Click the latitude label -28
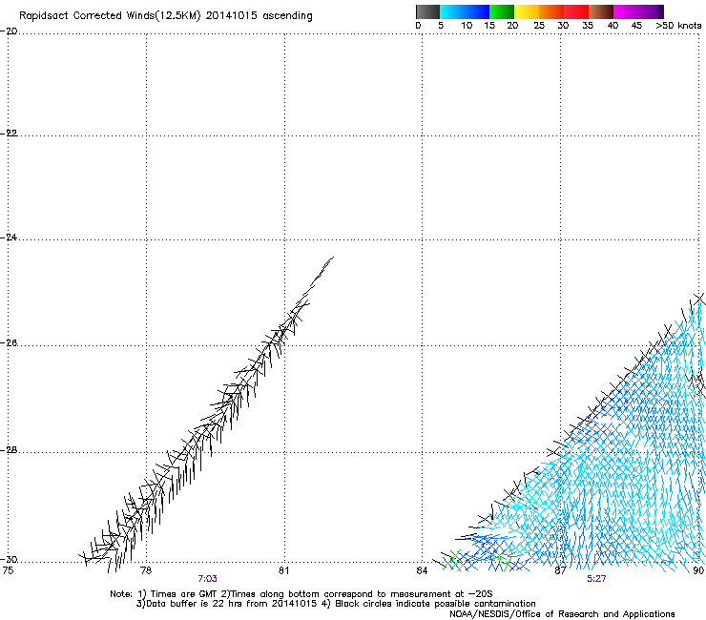The width and height of the screenshot is (706, 620). 9,450
